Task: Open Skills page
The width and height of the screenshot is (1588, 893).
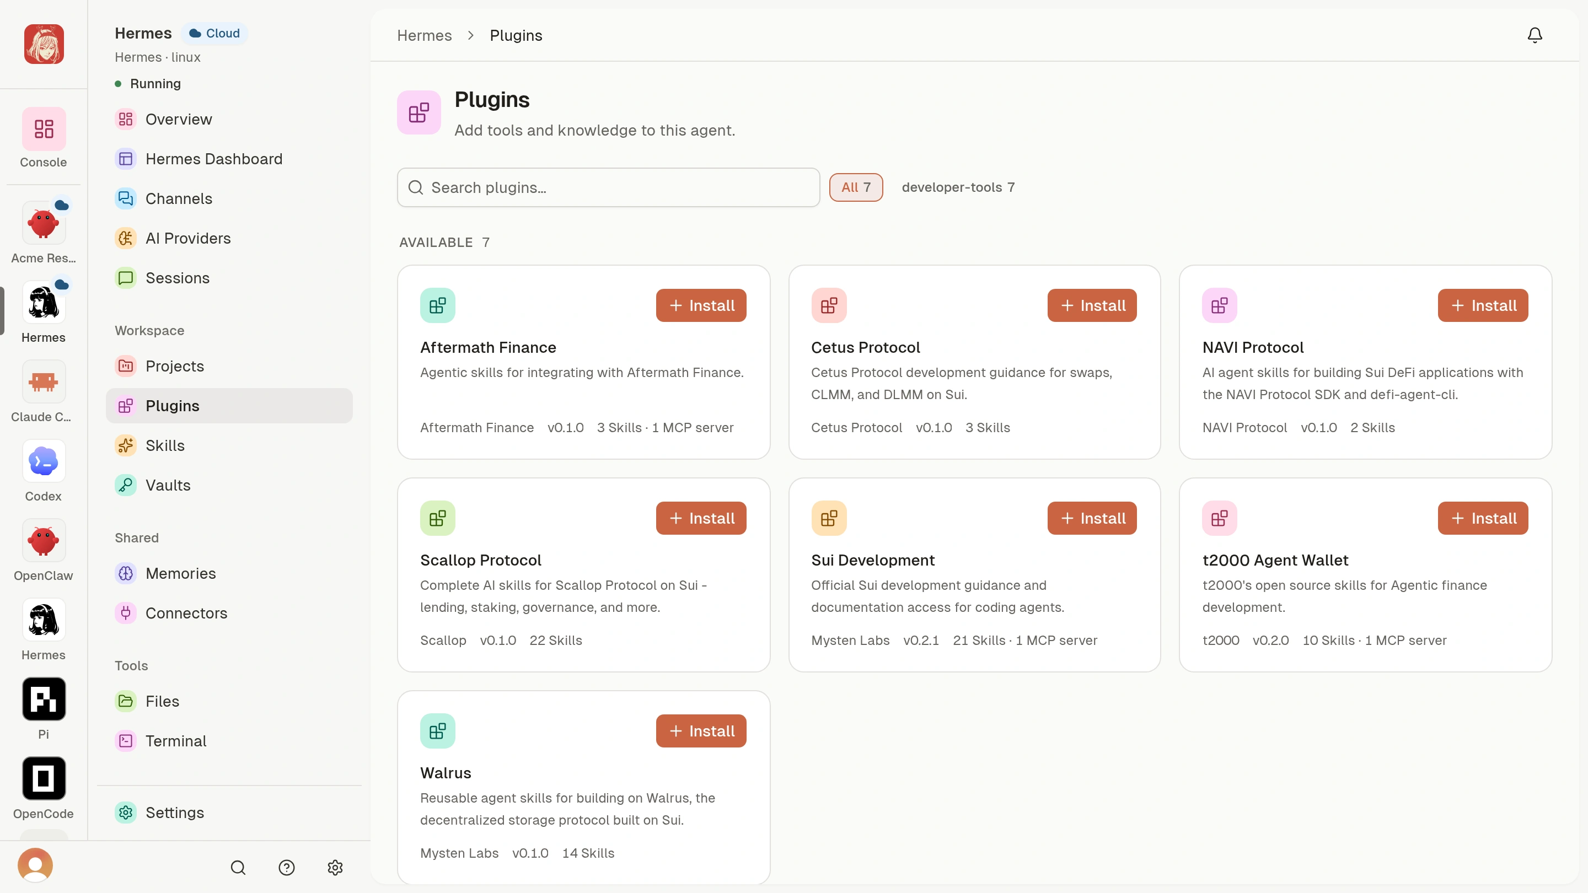Action: (x=229, y=445)
